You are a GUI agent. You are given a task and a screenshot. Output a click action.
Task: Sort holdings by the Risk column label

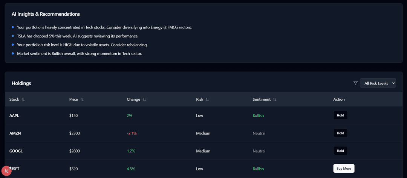(199, 100)
